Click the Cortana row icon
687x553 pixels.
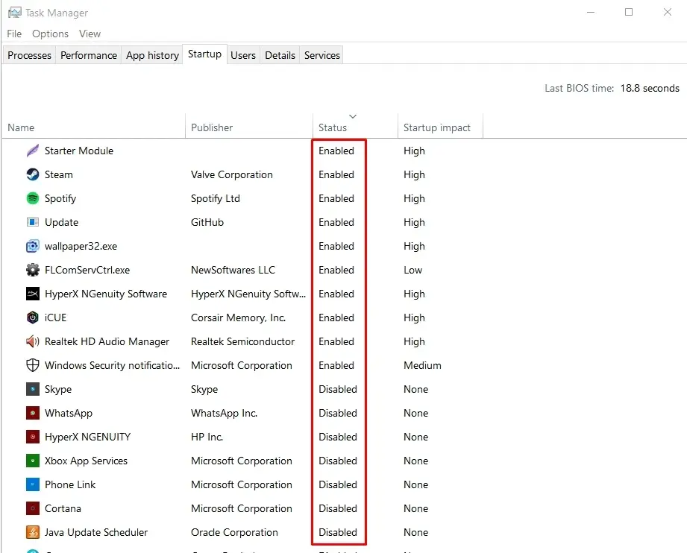tap(32, 508)
